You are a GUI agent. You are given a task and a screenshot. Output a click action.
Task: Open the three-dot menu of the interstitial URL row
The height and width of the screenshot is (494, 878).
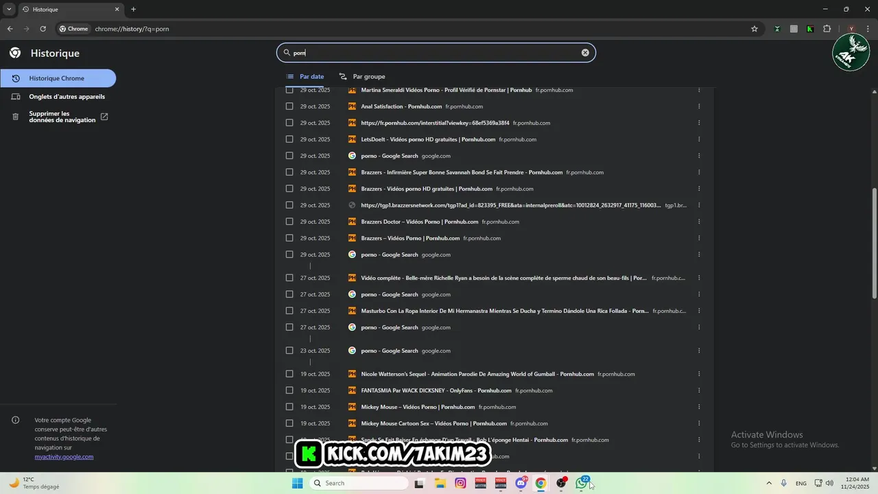click(x=699, y=123)
